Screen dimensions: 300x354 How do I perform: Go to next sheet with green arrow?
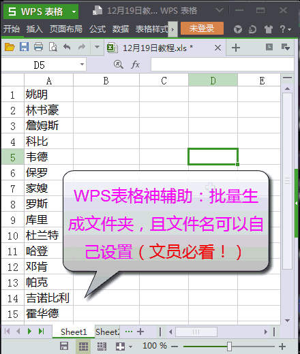click(x=29, y=332)
